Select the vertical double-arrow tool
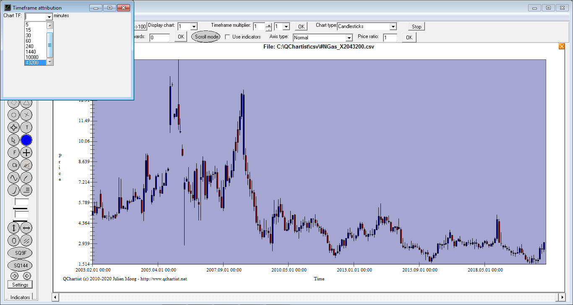The width and height of the screenshot is (573, 305). 14,228
